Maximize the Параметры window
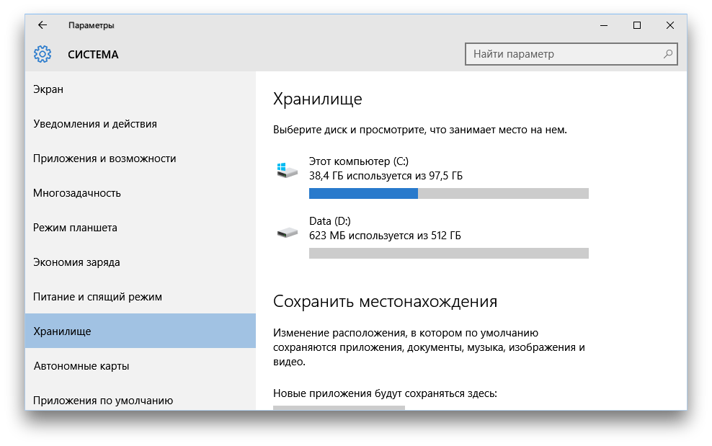Viewport: 712px width, 446px height. tap(636, 25)
